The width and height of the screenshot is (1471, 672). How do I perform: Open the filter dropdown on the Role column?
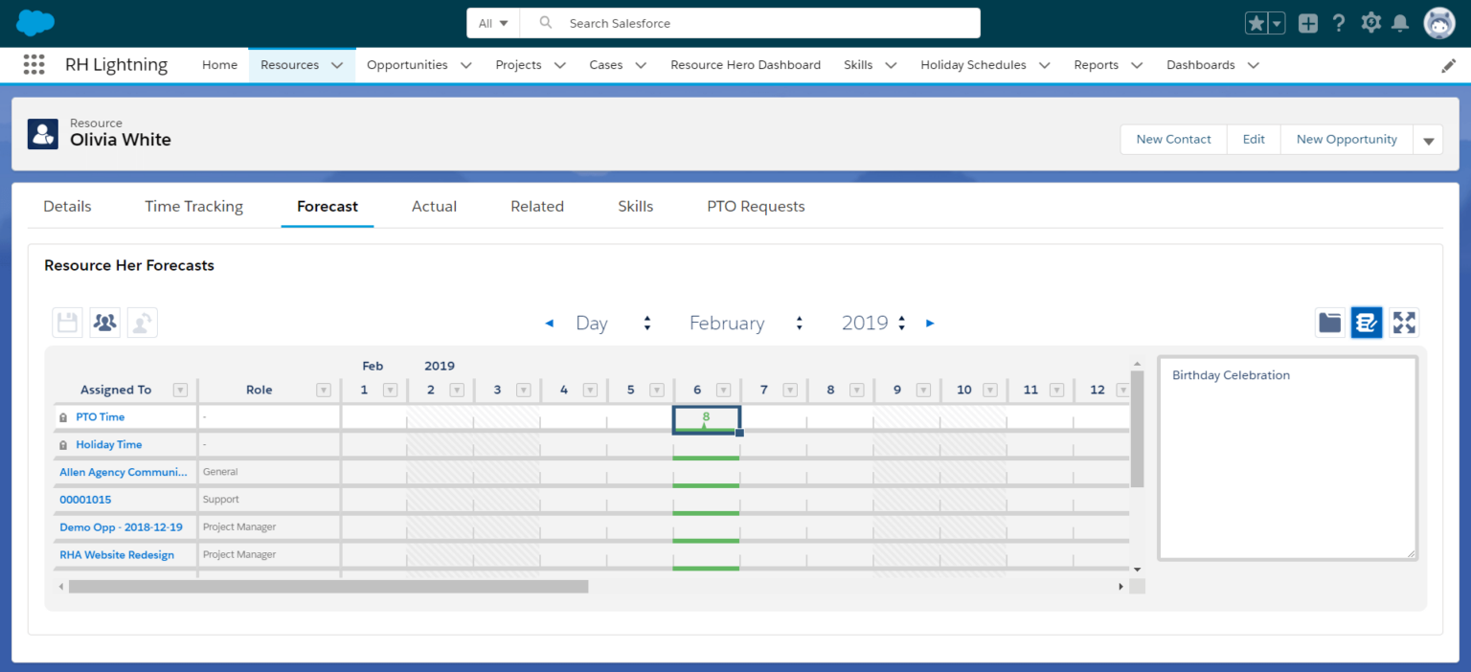coord(324,390)
